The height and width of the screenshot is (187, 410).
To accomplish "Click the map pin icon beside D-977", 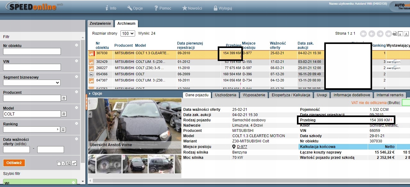I will pos(234,147).
